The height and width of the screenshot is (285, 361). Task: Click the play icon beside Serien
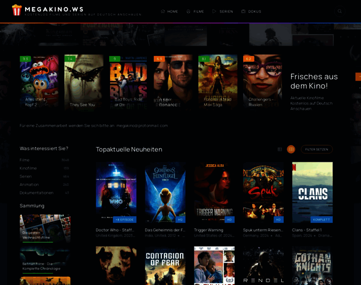coord(214,11)
